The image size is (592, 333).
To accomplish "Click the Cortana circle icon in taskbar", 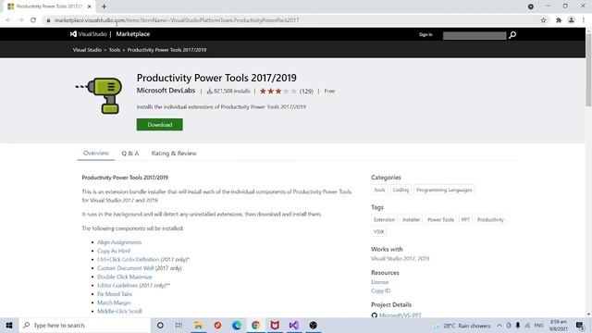I will click(x=160, y=325).
